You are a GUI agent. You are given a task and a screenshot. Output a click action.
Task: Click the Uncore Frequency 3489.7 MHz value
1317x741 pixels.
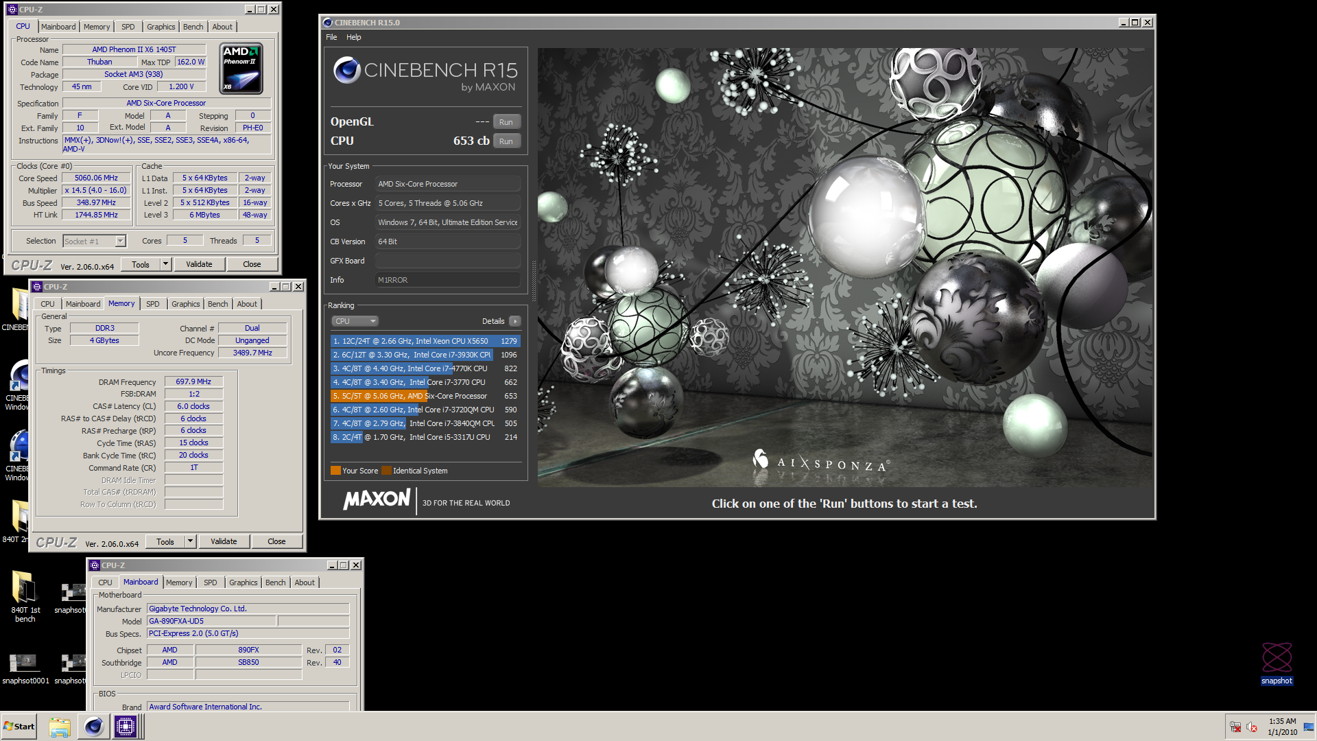point(252,353)
